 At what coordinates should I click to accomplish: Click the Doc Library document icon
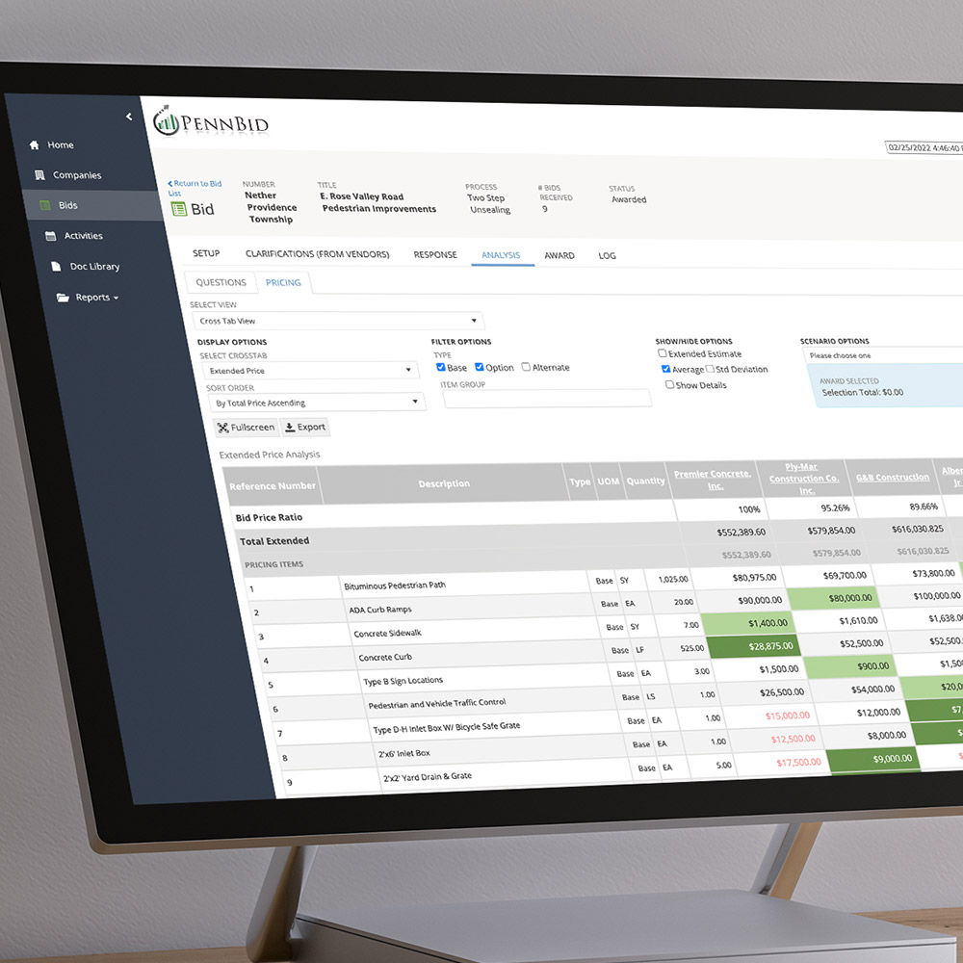pos(57,266)
